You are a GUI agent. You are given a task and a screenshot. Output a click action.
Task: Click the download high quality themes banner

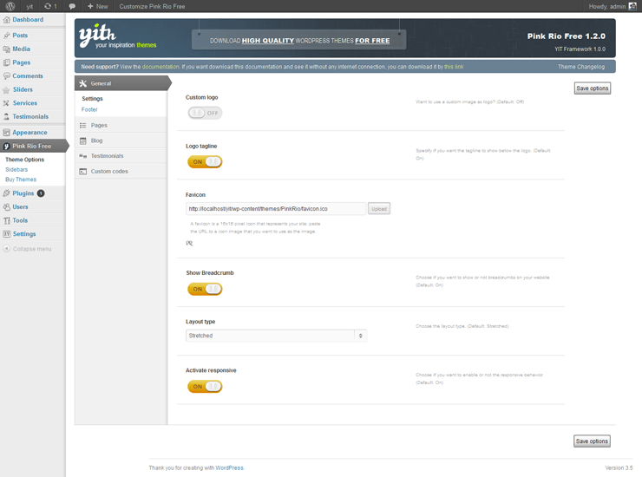[299, 40]
